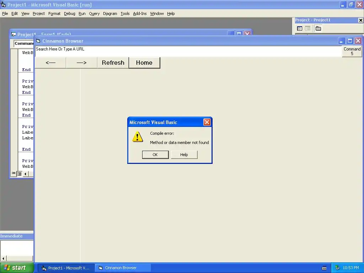The width and height of the screenshot is (364, 273).
Task: Click the Visual Basic app icon in title bar
Action: point(3,4)
